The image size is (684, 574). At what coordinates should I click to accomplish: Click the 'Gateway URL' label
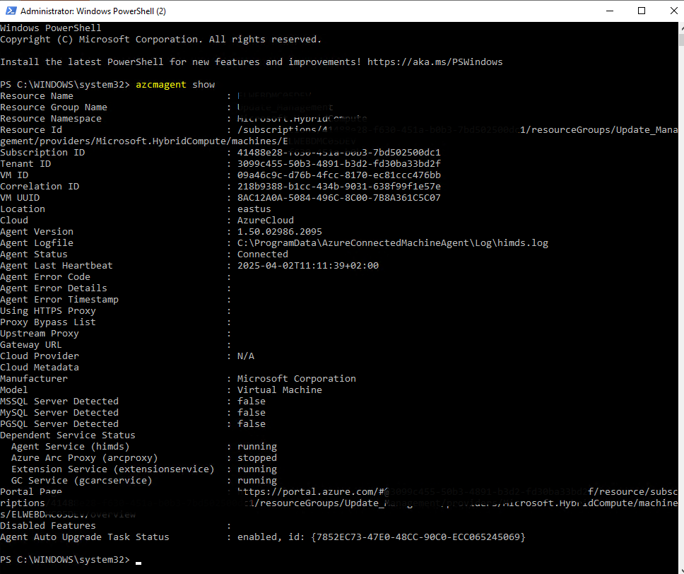31,345
